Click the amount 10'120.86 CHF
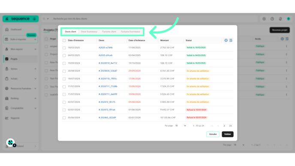295x166 pixels. point(168,118)
